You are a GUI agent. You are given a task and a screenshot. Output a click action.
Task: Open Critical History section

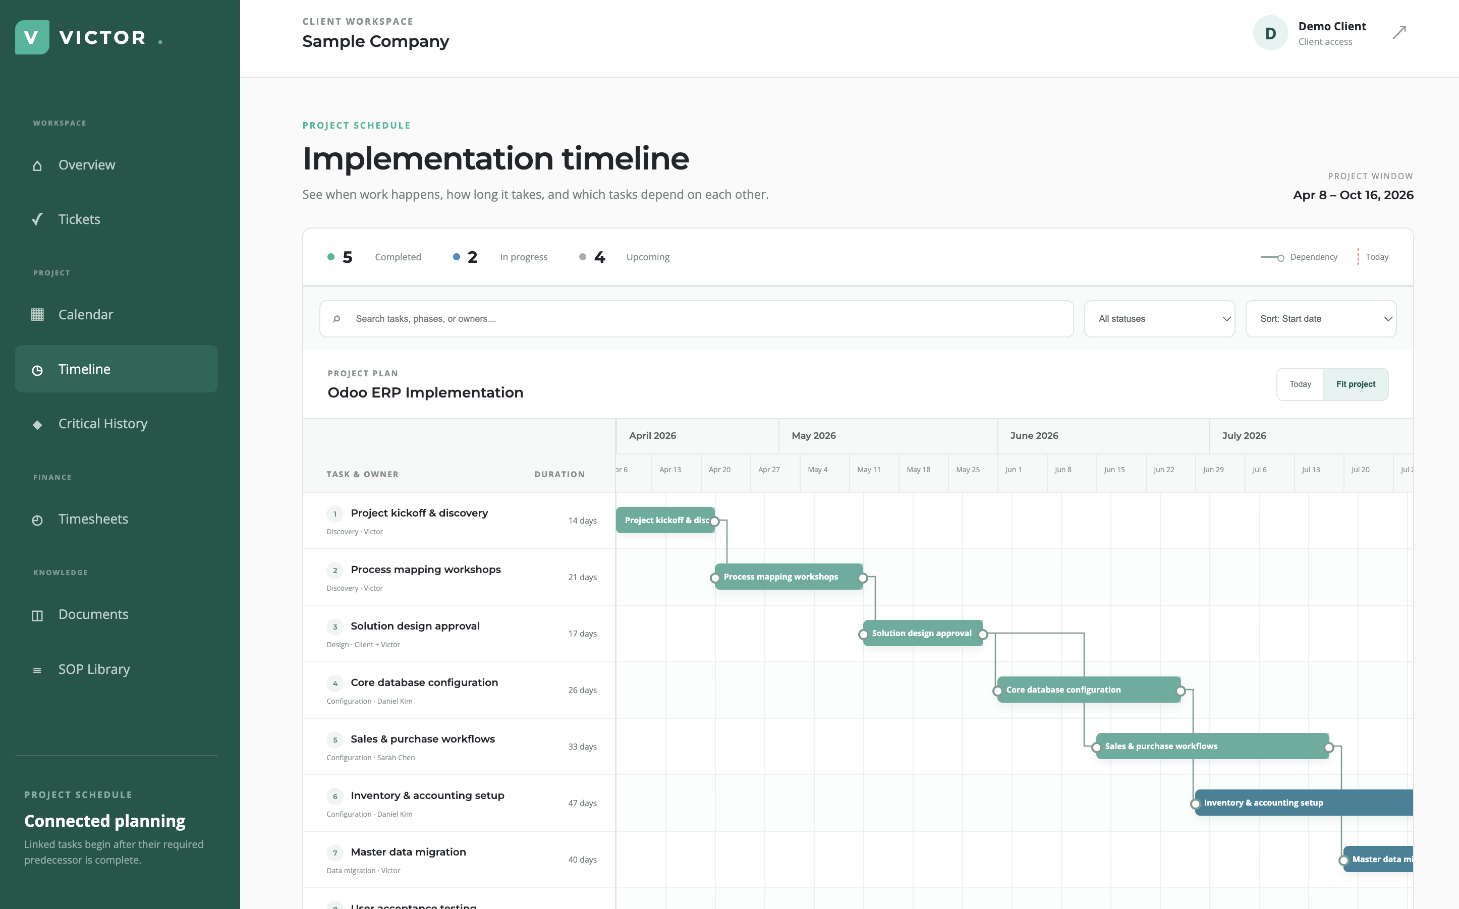tap(117, 423)
